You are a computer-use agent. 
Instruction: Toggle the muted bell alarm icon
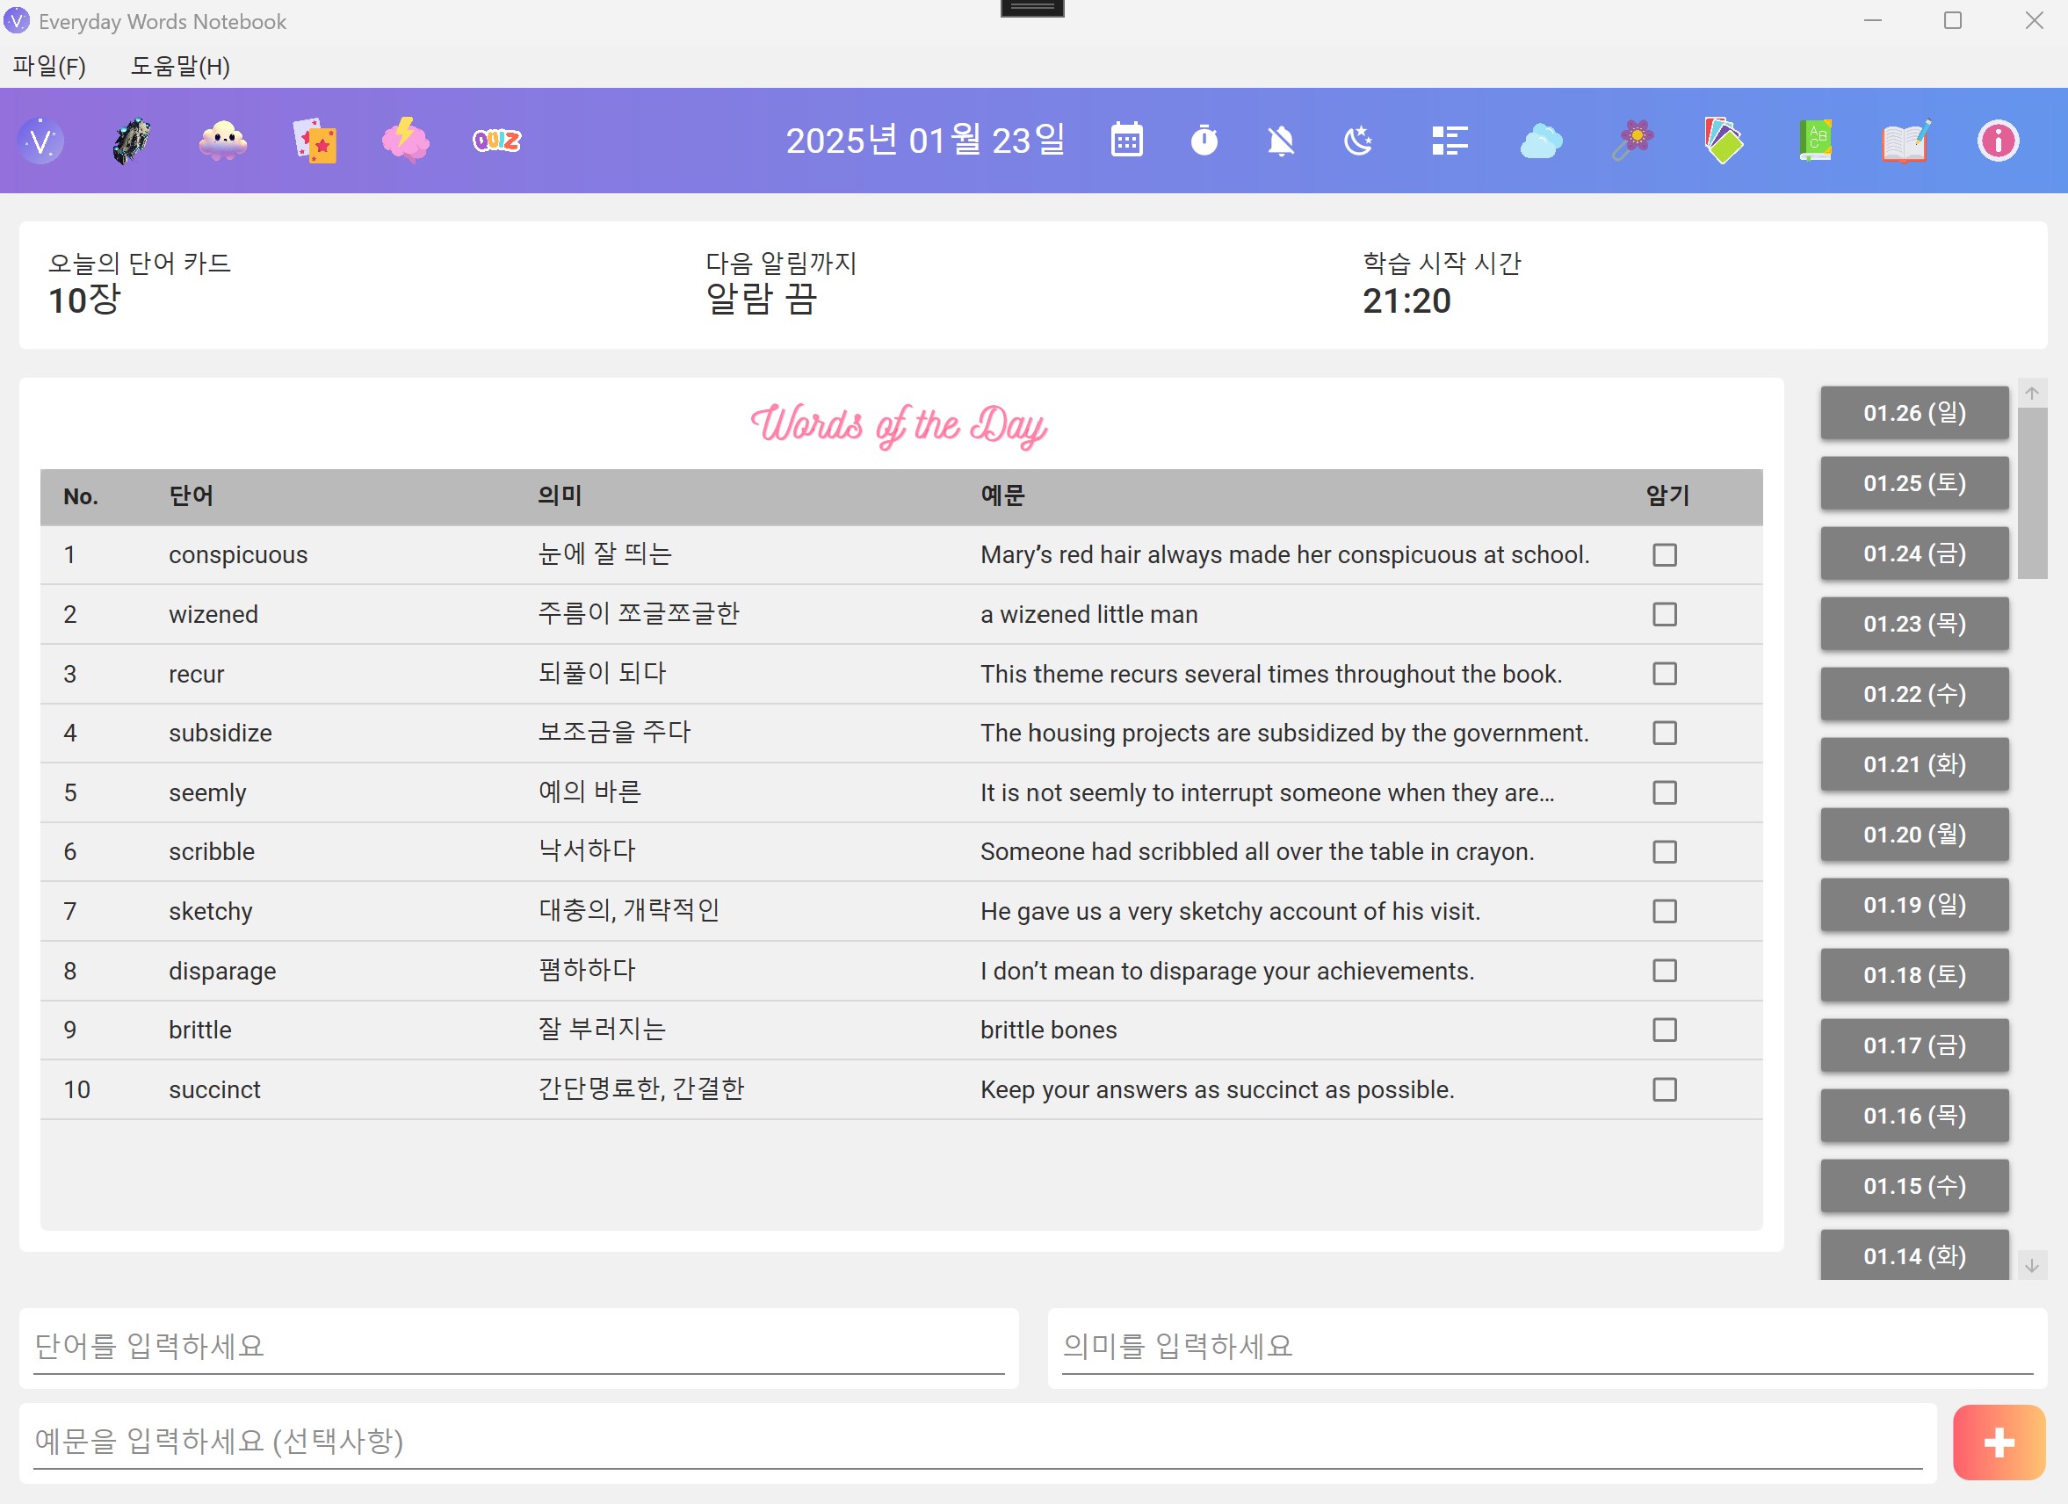[x=1281, y=141]
